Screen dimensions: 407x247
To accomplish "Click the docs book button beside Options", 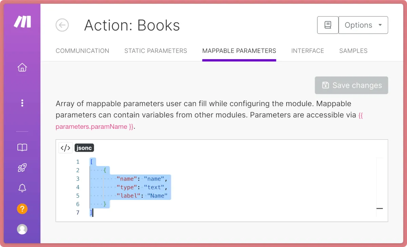I will pos(328,25).
